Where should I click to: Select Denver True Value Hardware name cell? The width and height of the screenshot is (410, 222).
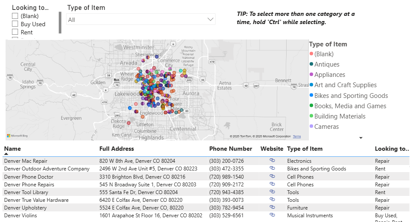(36, 200)
